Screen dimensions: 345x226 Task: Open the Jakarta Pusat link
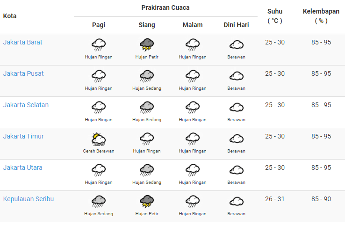pos(23,73)
